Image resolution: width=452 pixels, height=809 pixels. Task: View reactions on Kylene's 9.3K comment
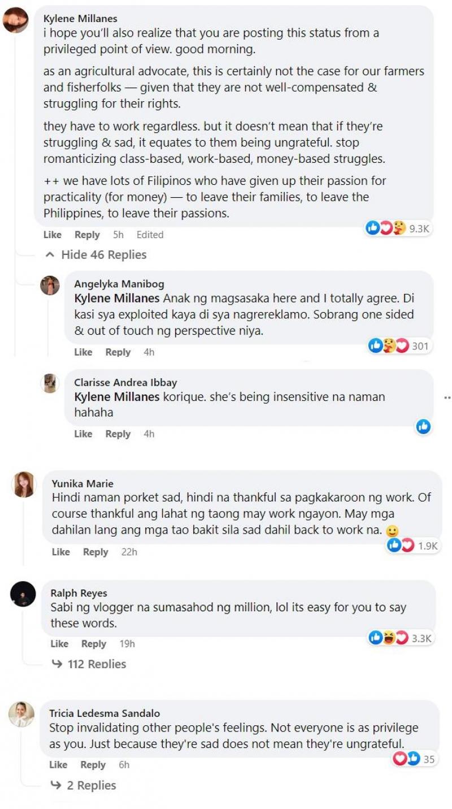click(398, 228)
